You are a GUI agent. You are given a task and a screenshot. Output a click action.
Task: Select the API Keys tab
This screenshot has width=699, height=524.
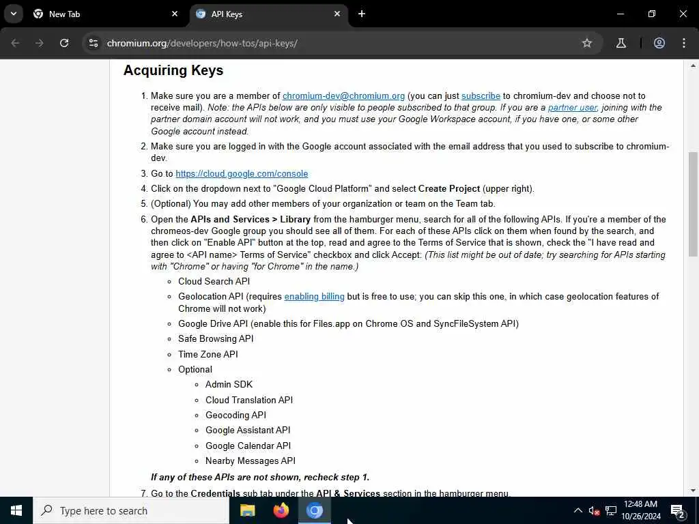pyautogui.click(x=268, y=14)
